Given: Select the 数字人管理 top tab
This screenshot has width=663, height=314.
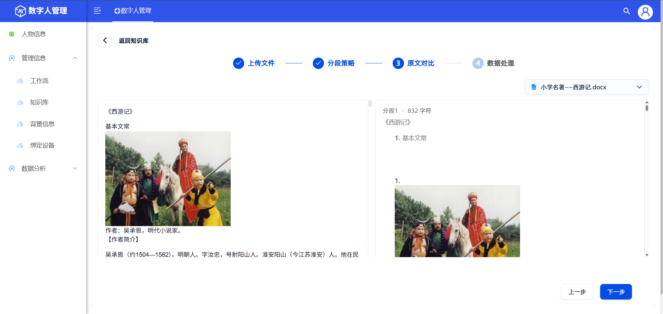Looking at the screenshot, I should pos(133,11).
